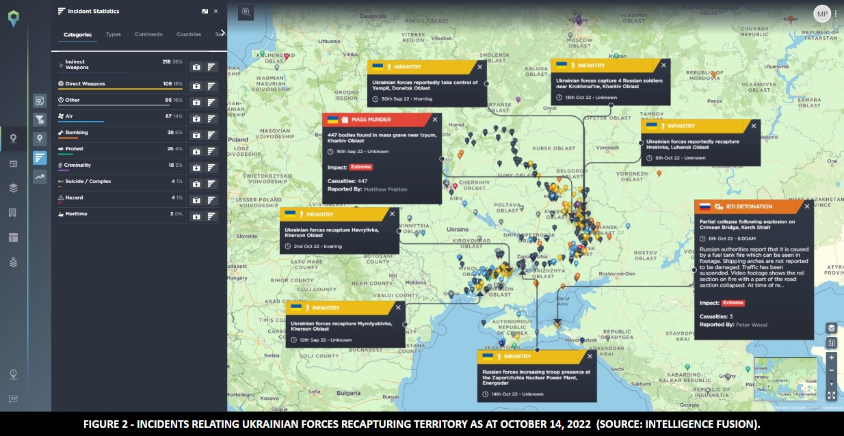Open the trend line chart tool
This screenshot has width=844, height=436.
pos(40,177)
